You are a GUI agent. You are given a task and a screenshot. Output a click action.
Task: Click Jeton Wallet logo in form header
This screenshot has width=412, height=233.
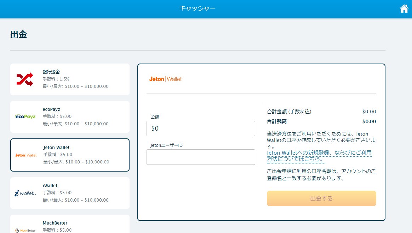point(165,79)
